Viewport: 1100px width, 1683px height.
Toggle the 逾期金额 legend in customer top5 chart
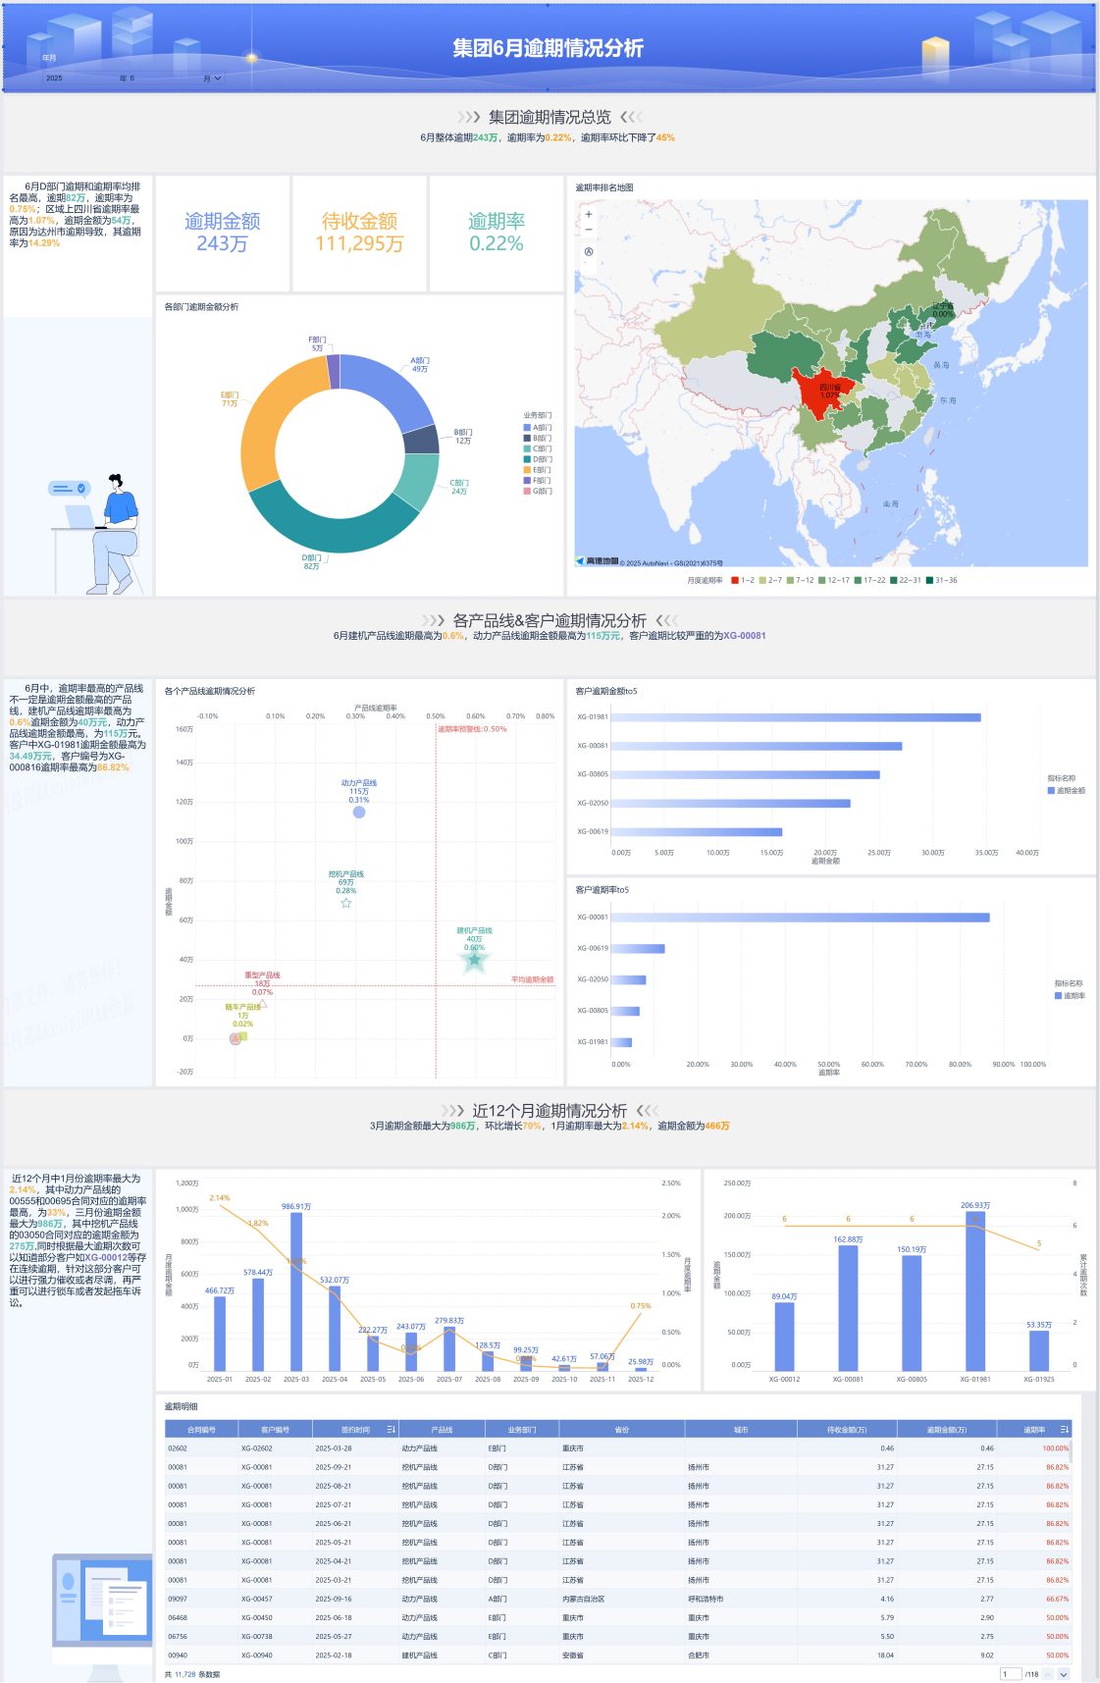1066,790
